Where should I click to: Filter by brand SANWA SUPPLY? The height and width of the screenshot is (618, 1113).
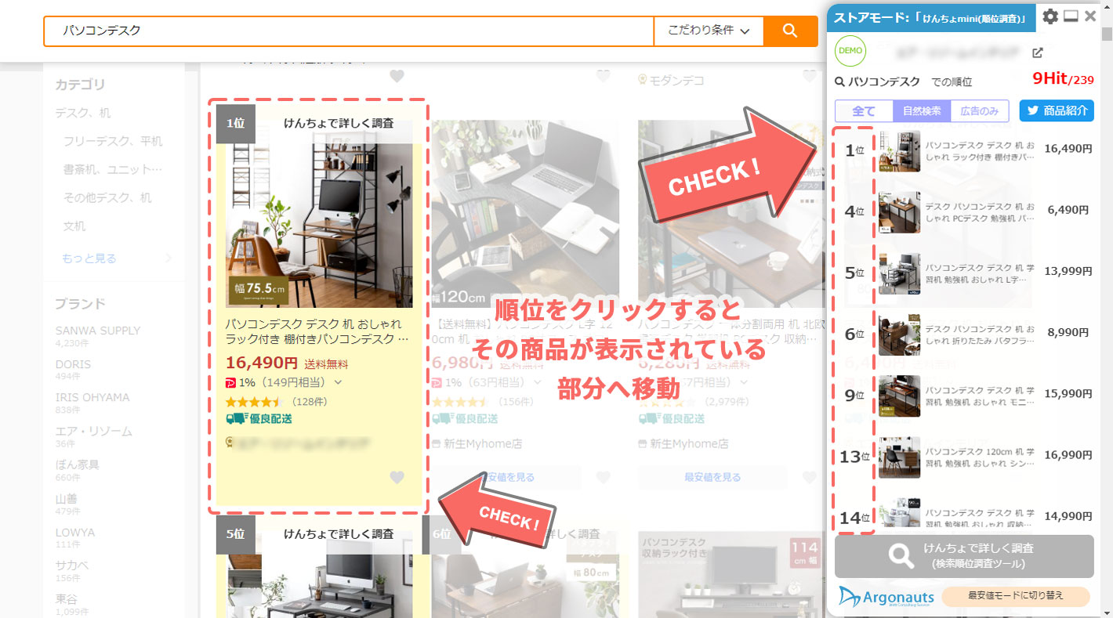98,331
